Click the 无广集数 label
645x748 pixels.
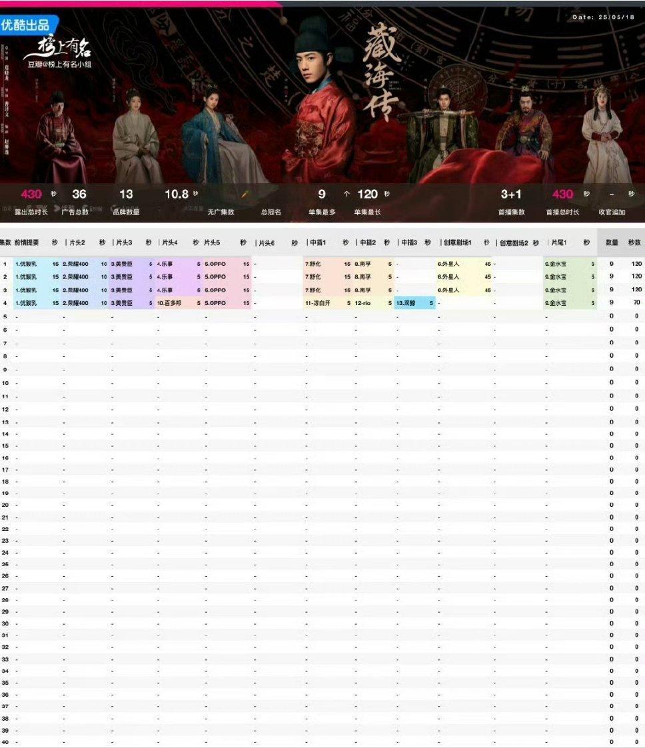221,212
